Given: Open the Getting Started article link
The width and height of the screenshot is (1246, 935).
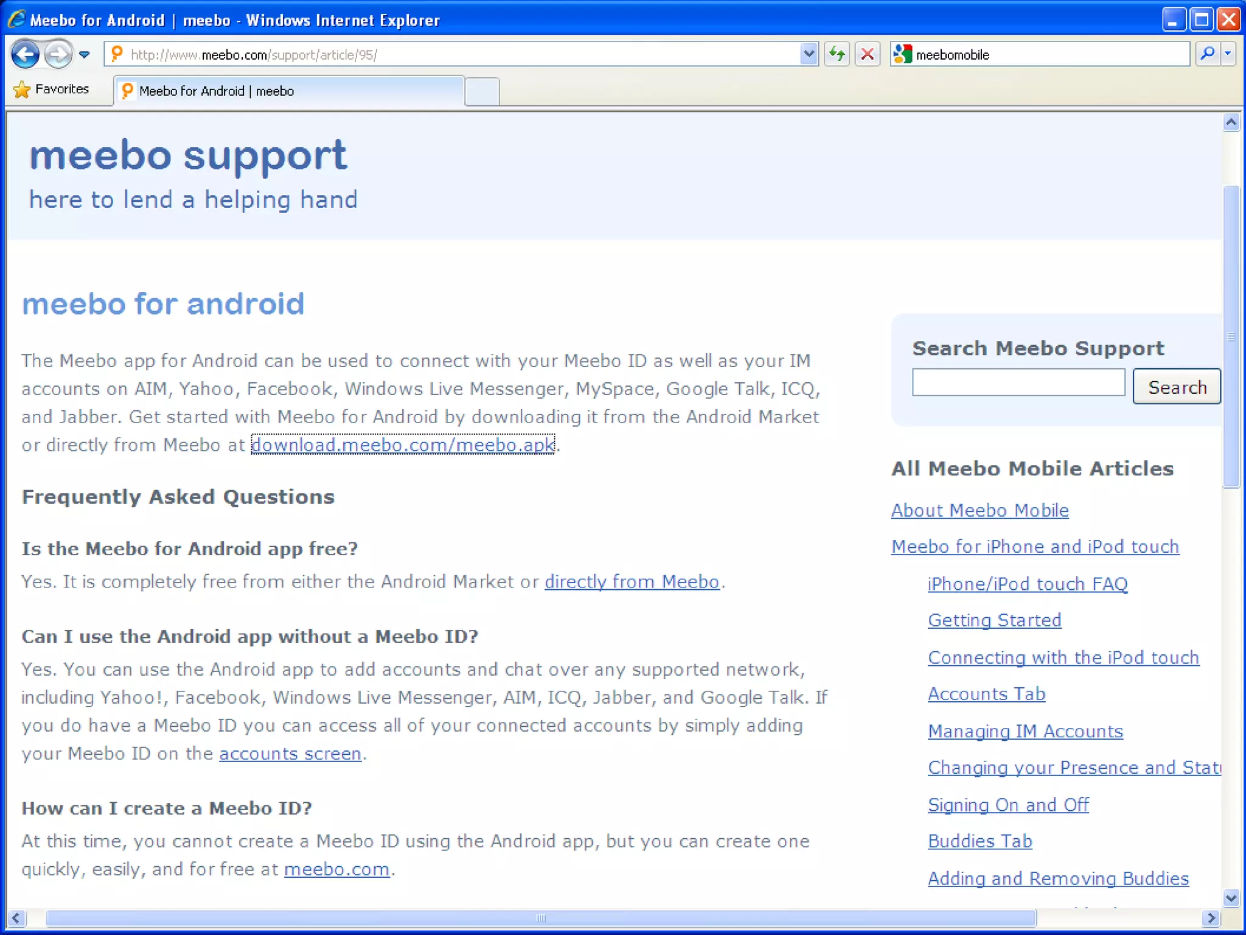Looking at the screenshot, I should tap(994, 620).
